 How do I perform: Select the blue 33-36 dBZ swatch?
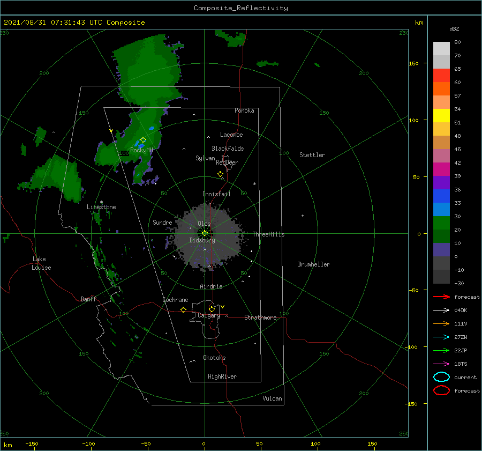[x=441, y=196]
